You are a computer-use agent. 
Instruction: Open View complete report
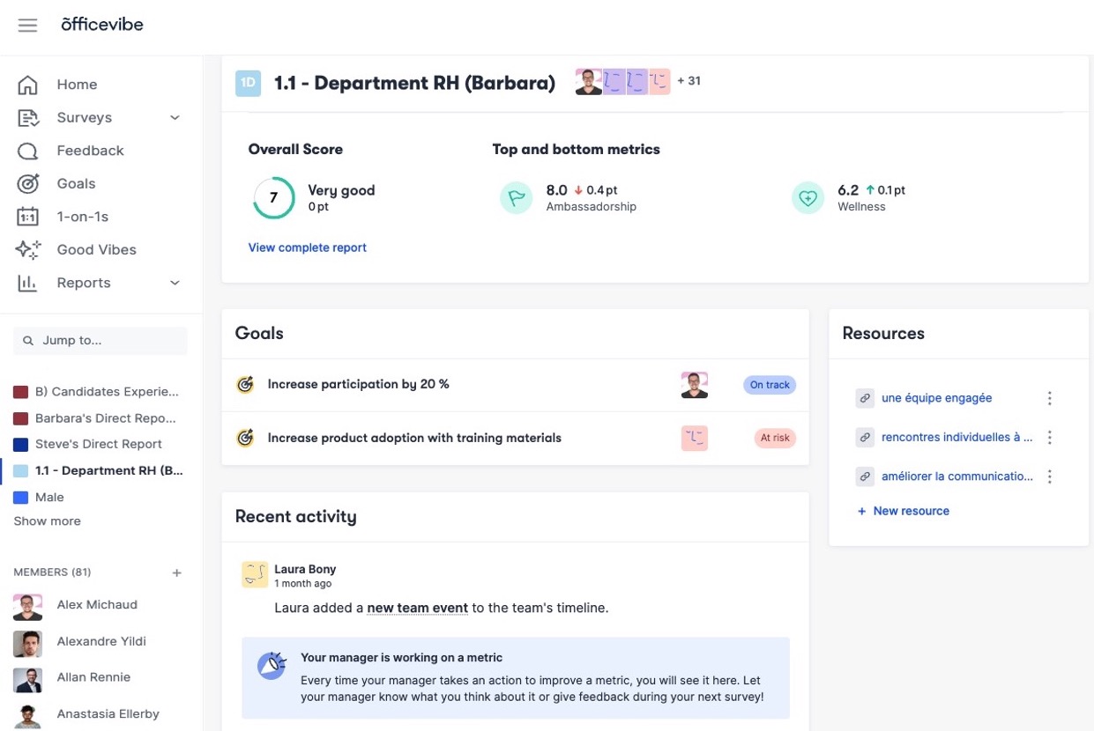pos(307,247)
